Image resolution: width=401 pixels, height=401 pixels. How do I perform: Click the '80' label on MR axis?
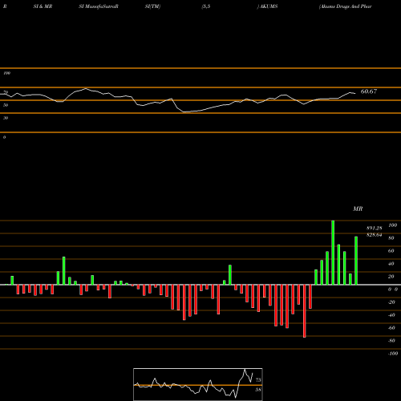pyautogui.click(x=391, y=238)
